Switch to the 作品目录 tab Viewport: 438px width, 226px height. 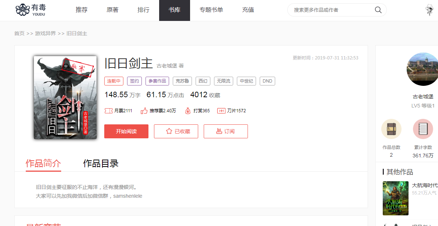[101, 163]
